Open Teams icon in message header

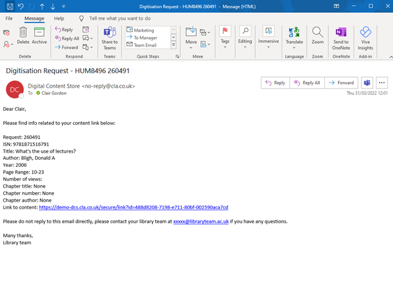(367, 83)
